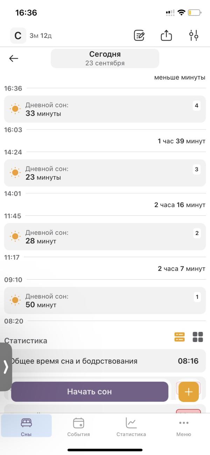Switch statistics to grid view

(x=198, y=337)
